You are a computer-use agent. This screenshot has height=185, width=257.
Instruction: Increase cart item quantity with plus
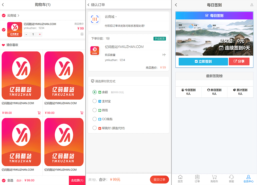40,34
